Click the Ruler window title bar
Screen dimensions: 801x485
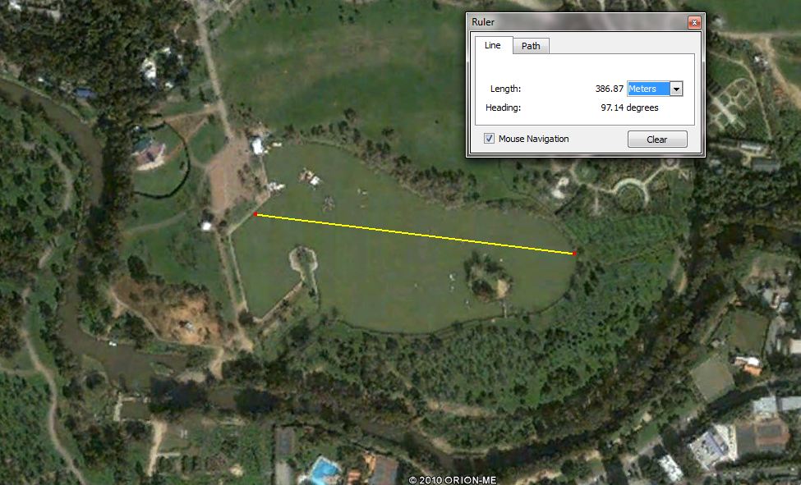coord(578,22)
